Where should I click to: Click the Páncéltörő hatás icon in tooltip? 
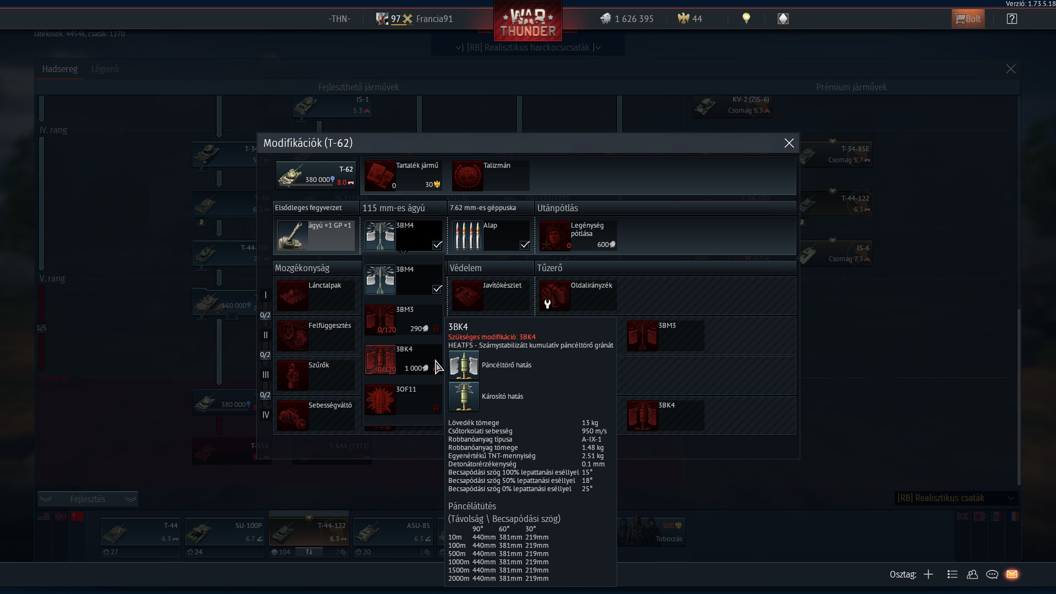[464, 365]
